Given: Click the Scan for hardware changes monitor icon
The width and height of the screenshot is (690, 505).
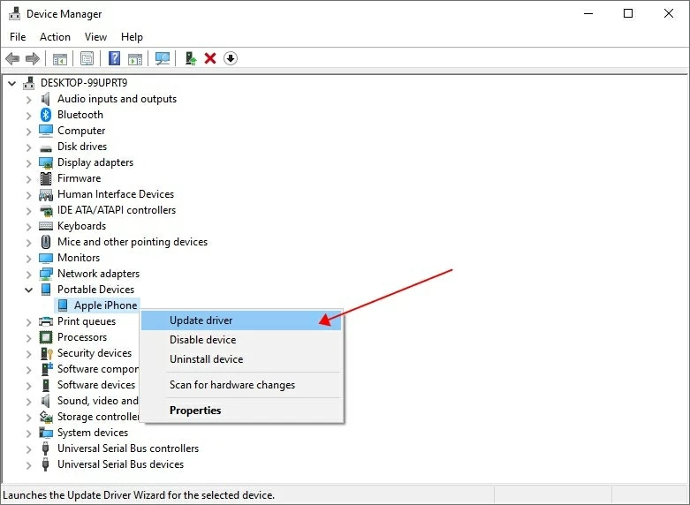Looking at the screenshot, I should tap(163, 58).
